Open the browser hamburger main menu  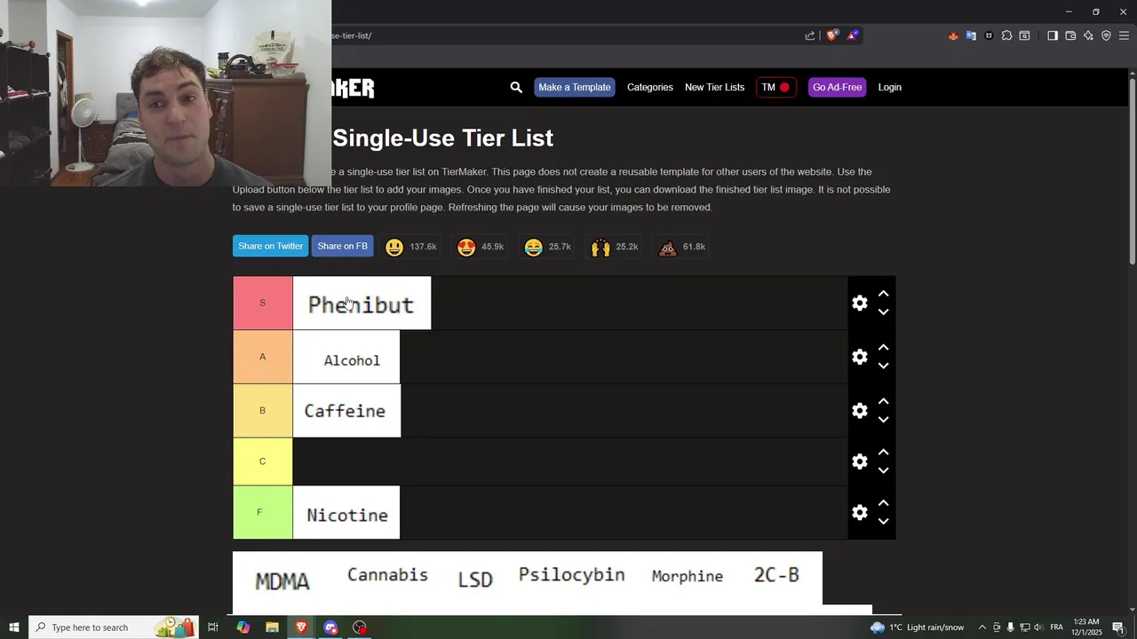1124,35
